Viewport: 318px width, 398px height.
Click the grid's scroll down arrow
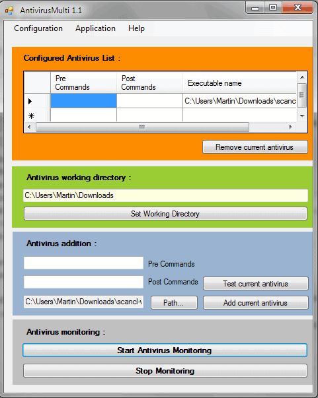(x=302, y=116)
